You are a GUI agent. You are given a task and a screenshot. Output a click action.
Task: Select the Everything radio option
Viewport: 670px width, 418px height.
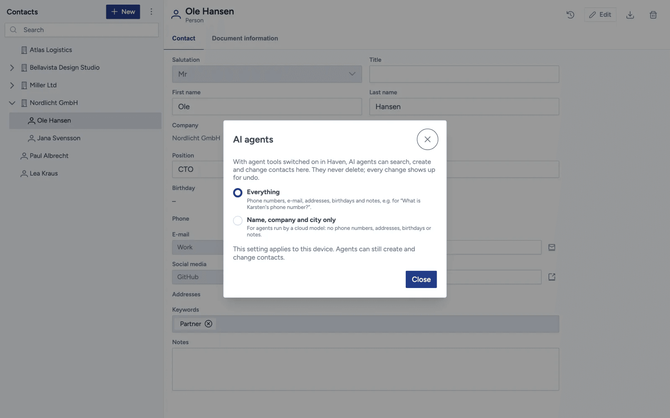237,193
